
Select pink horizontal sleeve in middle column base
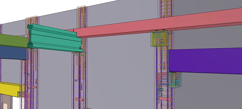tap(80, 99)
